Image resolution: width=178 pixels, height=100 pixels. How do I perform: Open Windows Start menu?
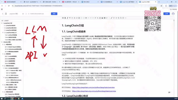click(2, 99)
